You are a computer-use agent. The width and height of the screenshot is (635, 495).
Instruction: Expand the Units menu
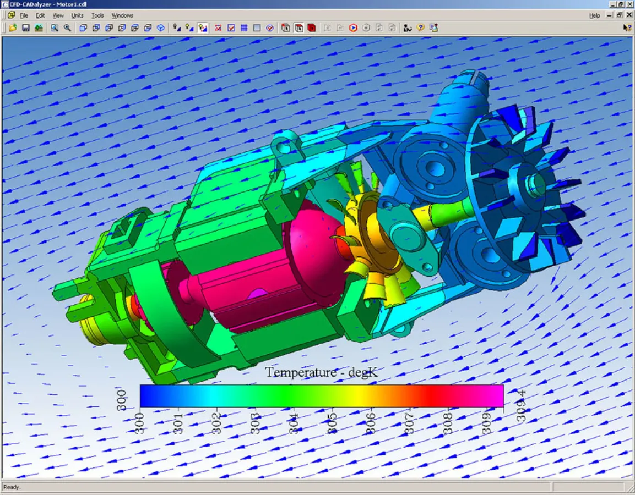(x=77, y=15)
